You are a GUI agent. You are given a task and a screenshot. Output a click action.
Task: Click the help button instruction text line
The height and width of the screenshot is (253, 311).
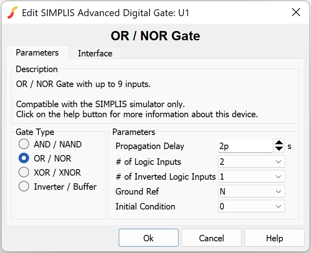(x=137, y=114)
